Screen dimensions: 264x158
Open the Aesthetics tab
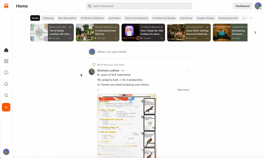click(114, 18)
